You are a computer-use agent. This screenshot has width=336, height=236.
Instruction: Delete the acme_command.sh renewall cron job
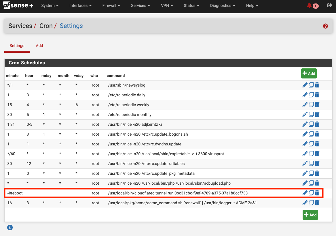(317, 203)
